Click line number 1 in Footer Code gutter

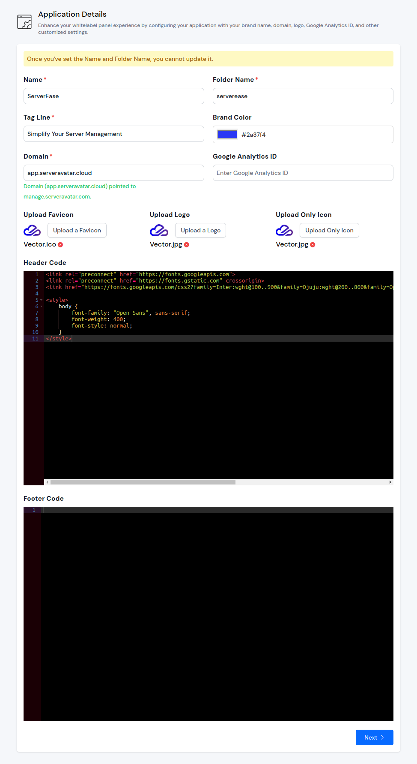(34, 510)
